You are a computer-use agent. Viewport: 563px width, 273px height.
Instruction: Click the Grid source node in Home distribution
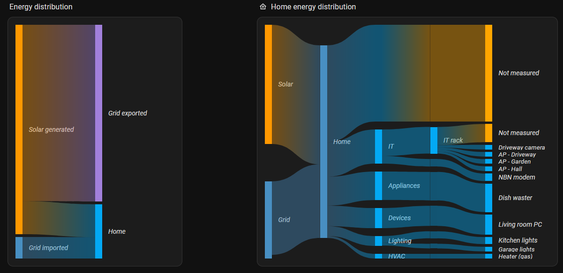click(x=268, y=220)
